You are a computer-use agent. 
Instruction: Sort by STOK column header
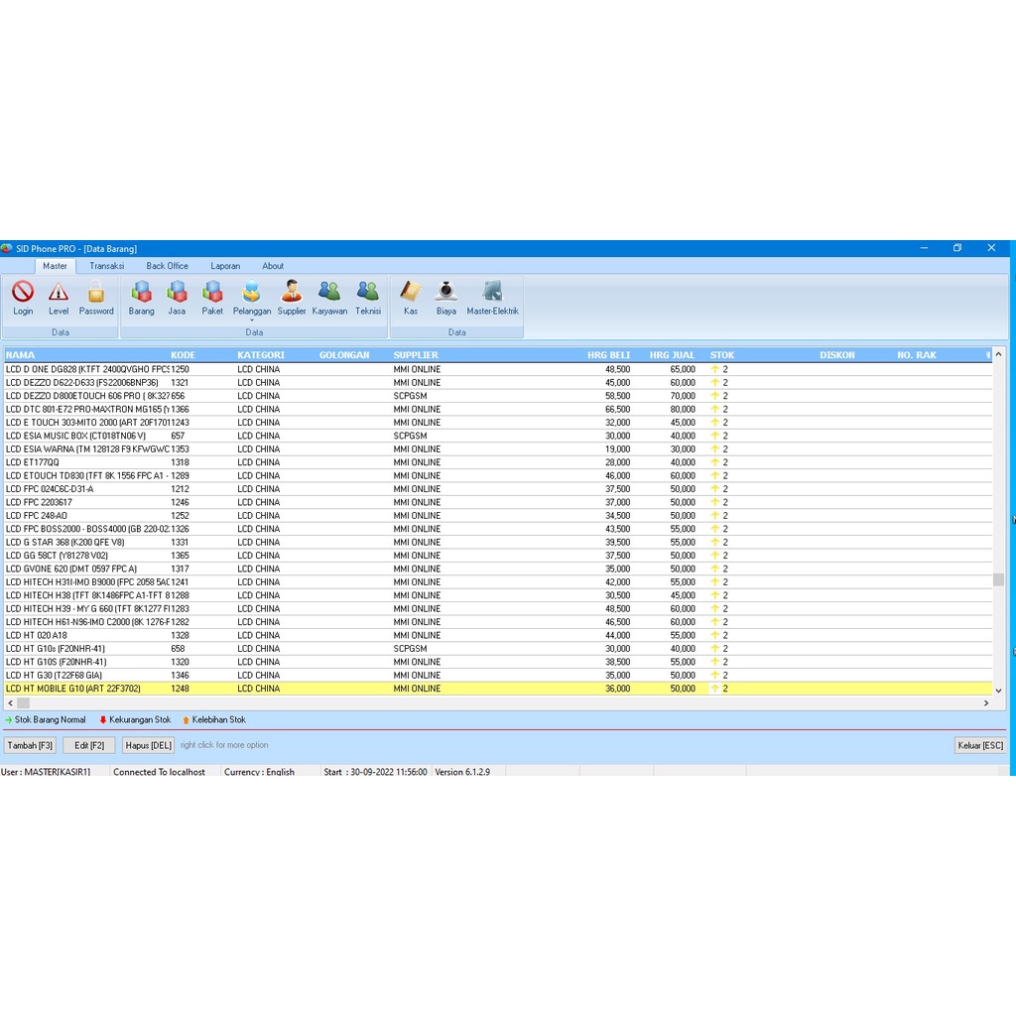722,355
